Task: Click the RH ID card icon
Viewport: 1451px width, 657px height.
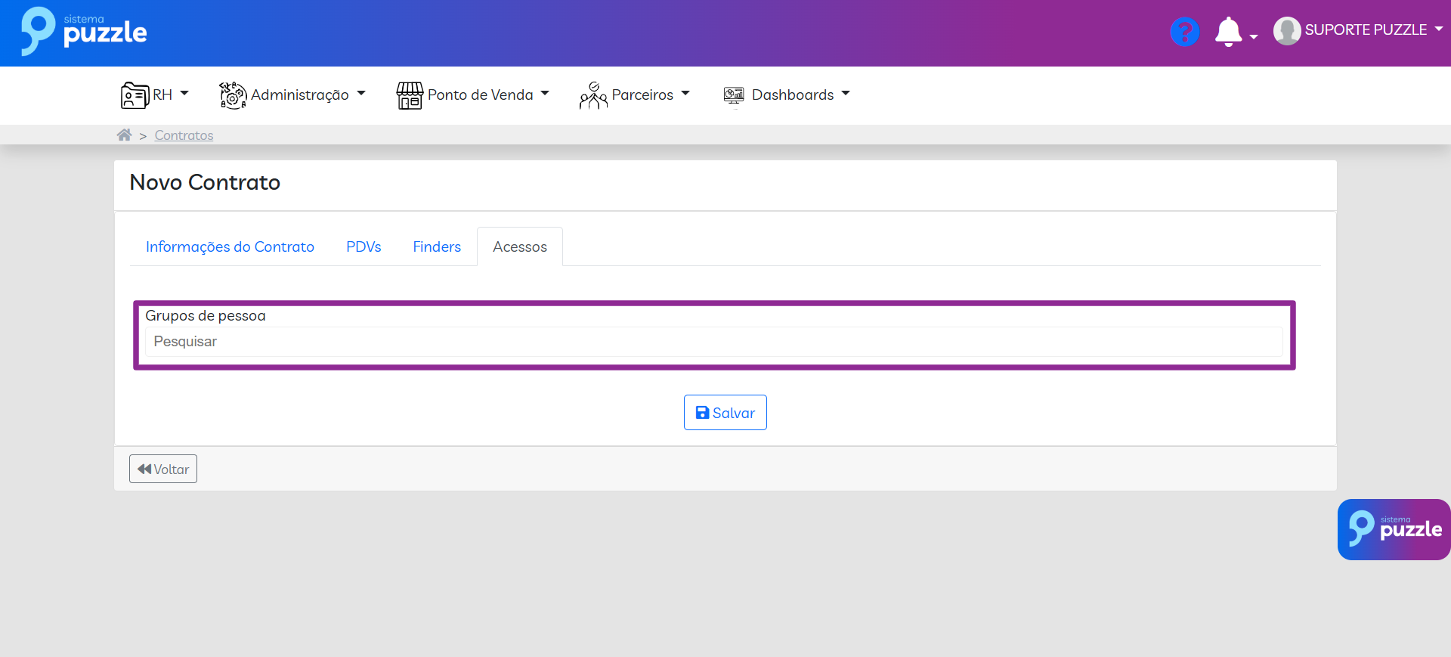Action: tap(135, 95)
